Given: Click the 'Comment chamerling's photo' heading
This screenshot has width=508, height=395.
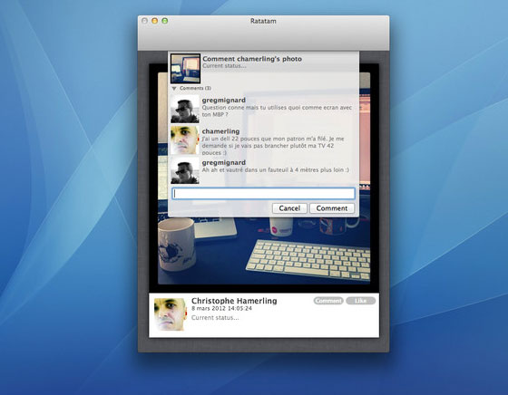Looking at the screenshot, I should (252, 59).
